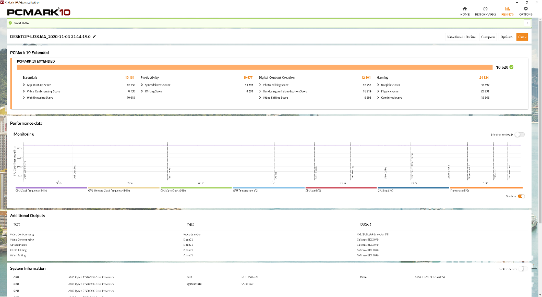Click the pencil icon to rename result
The image size is (542, 297).
pos(94,37)
